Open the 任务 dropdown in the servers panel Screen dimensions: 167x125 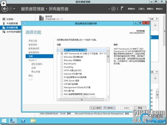tap(153, 19)
